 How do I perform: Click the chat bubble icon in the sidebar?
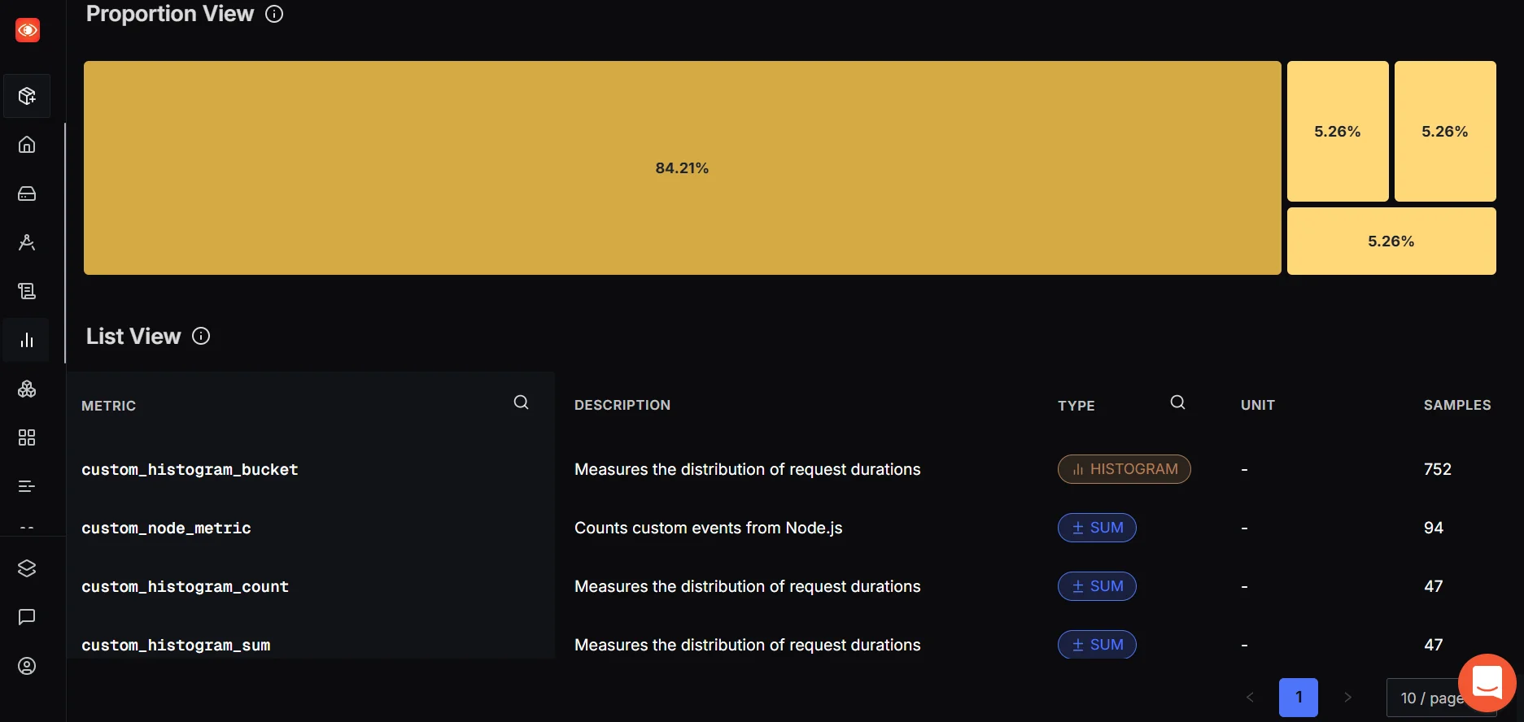pyautogui.click(x=27, y=617)
